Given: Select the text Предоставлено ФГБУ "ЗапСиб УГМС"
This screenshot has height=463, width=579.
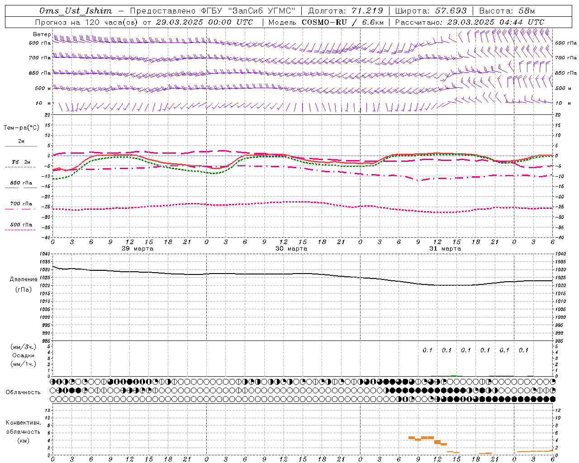Looking at the screenshot, I should click(213, 11).
